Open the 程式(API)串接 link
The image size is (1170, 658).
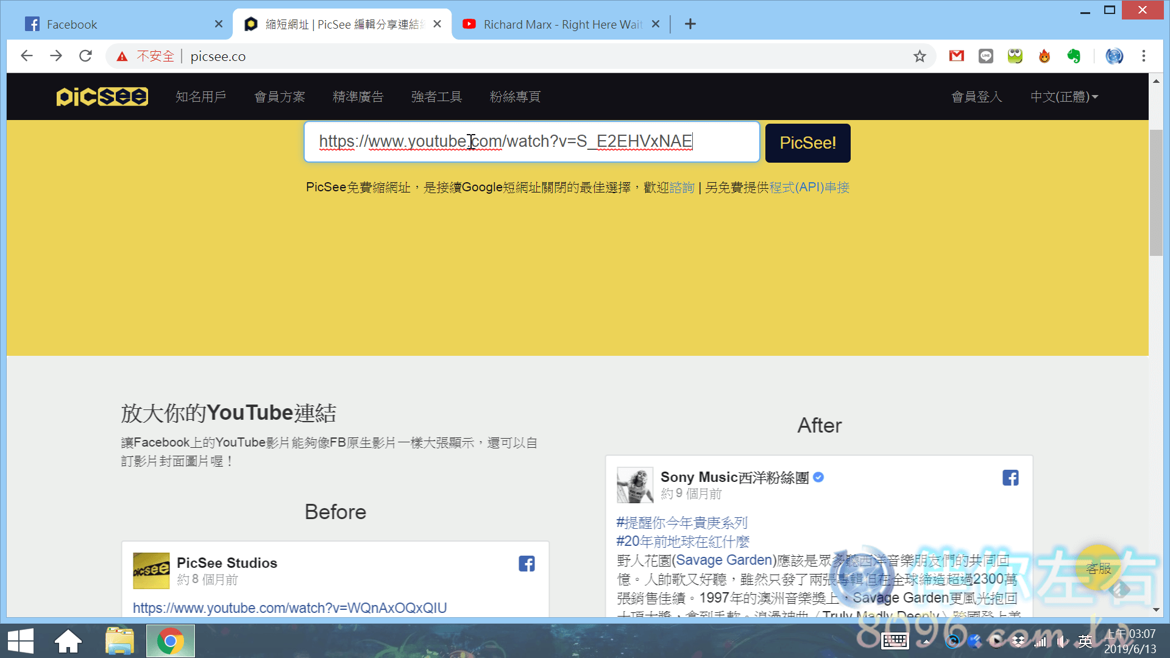809,188
